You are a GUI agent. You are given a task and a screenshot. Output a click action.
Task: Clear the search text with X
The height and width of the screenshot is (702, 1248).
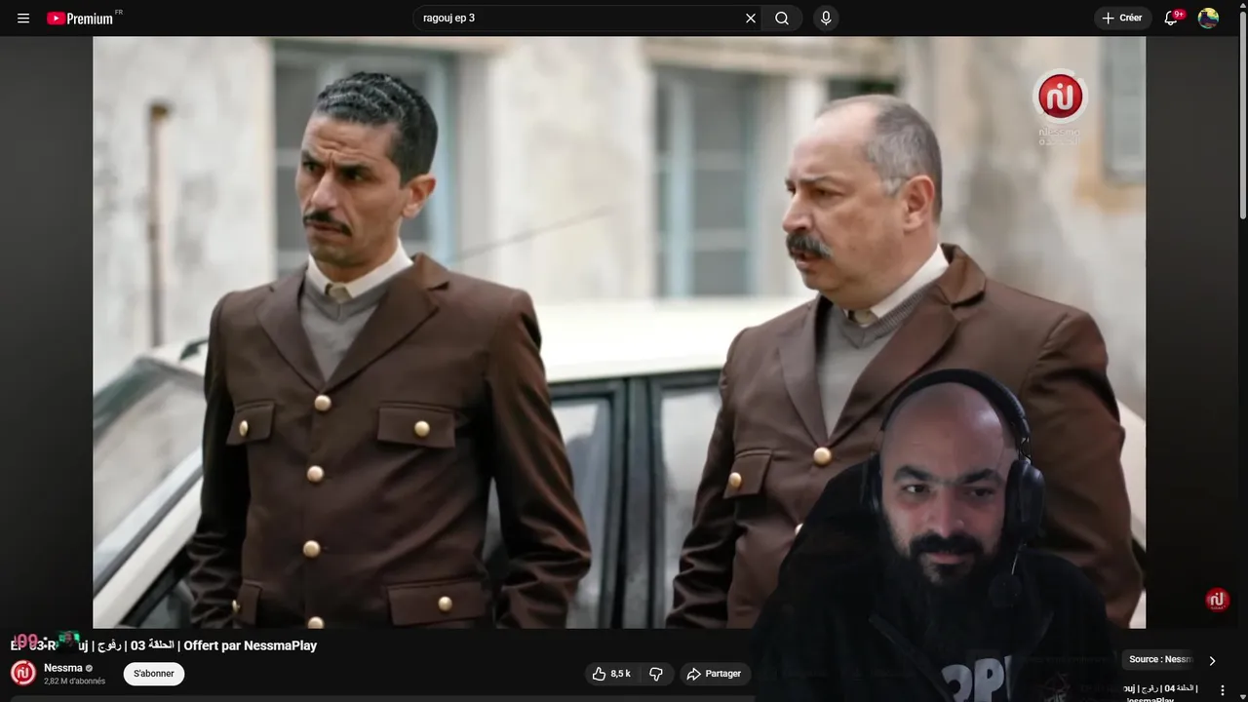pyautogui.click(x=751, y=19)
